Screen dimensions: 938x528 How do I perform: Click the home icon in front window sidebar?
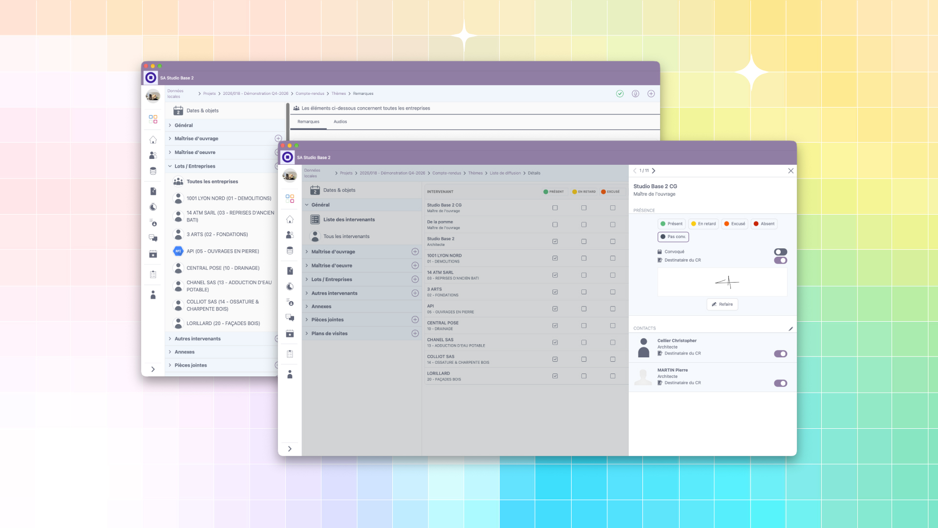(x=290, y=219)
